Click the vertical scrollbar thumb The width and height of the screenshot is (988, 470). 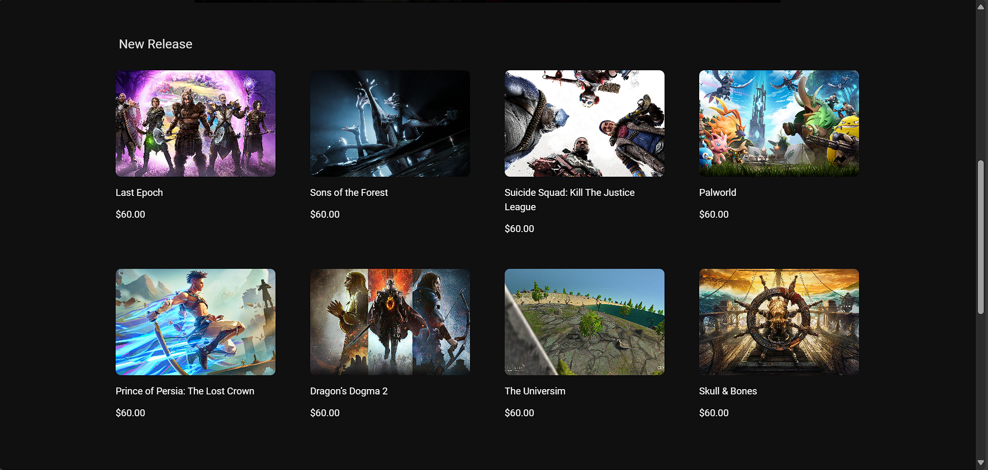981,237
